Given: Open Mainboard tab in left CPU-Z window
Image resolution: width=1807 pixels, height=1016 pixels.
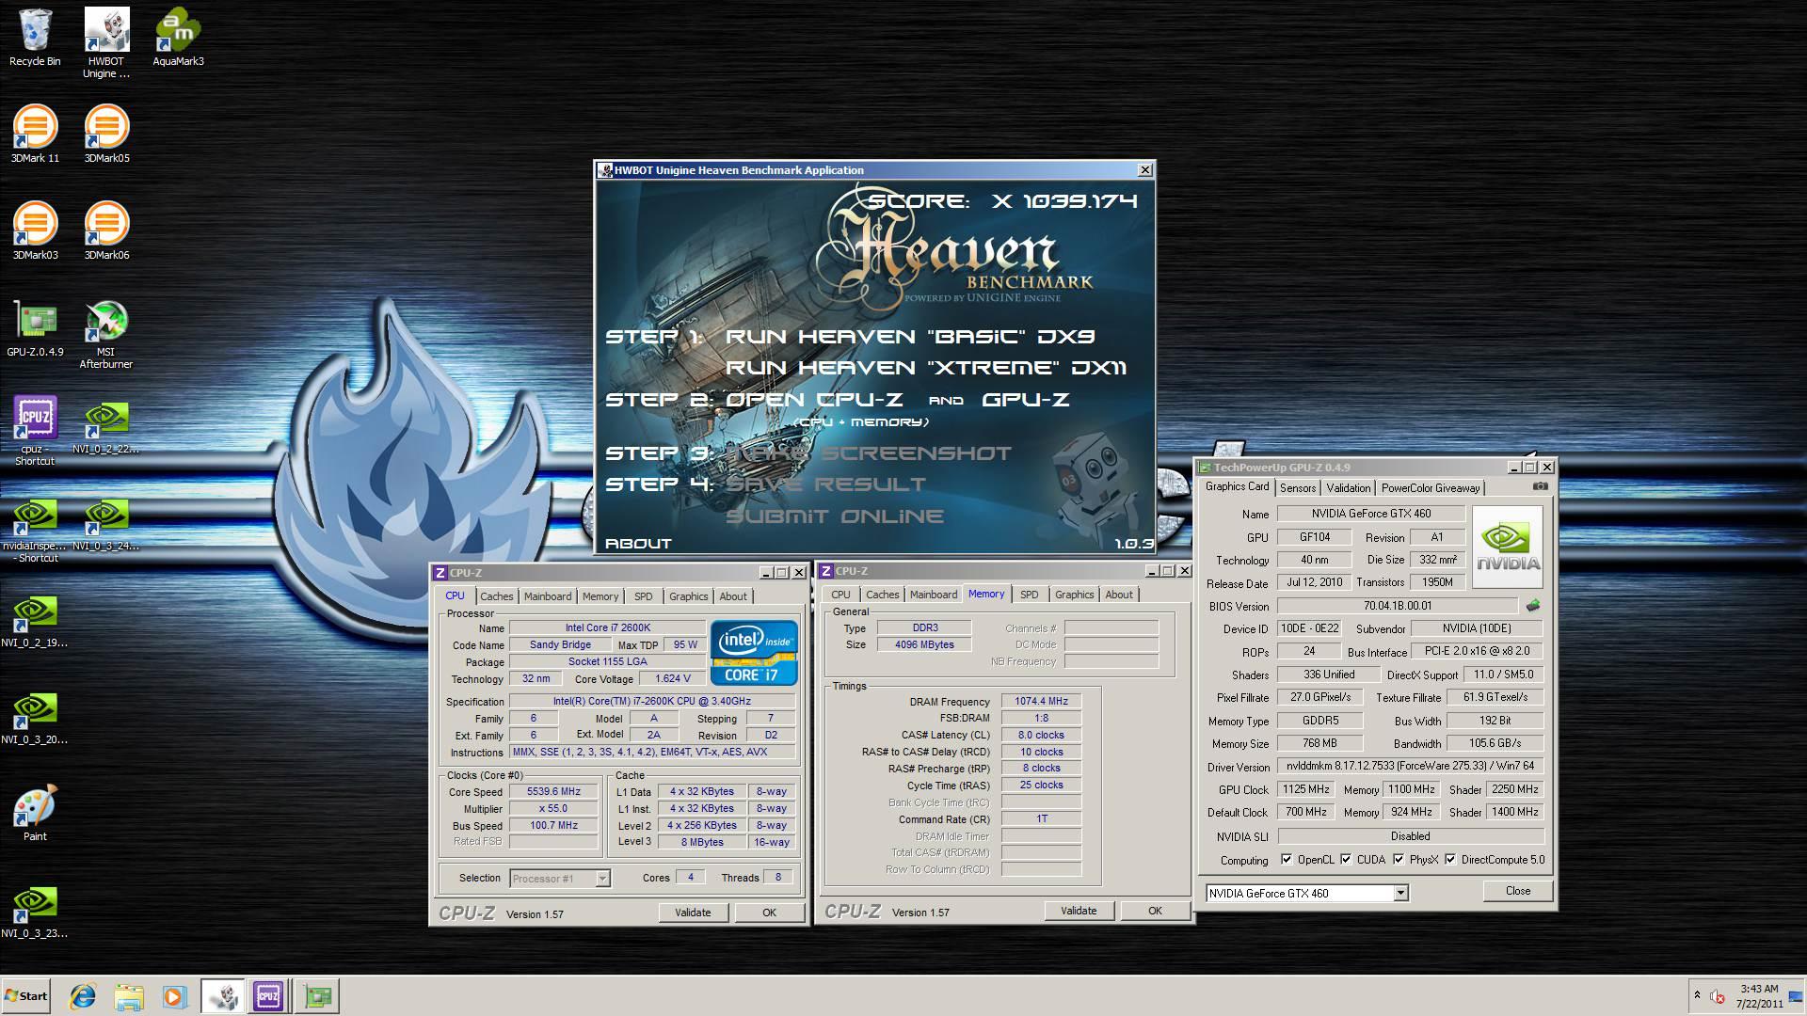Looking at the screenshot, I should coord(547,596).
